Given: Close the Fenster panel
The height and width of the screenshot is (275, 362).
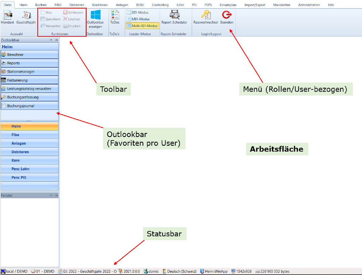Looking at the screenshot, I should (56, 195).
